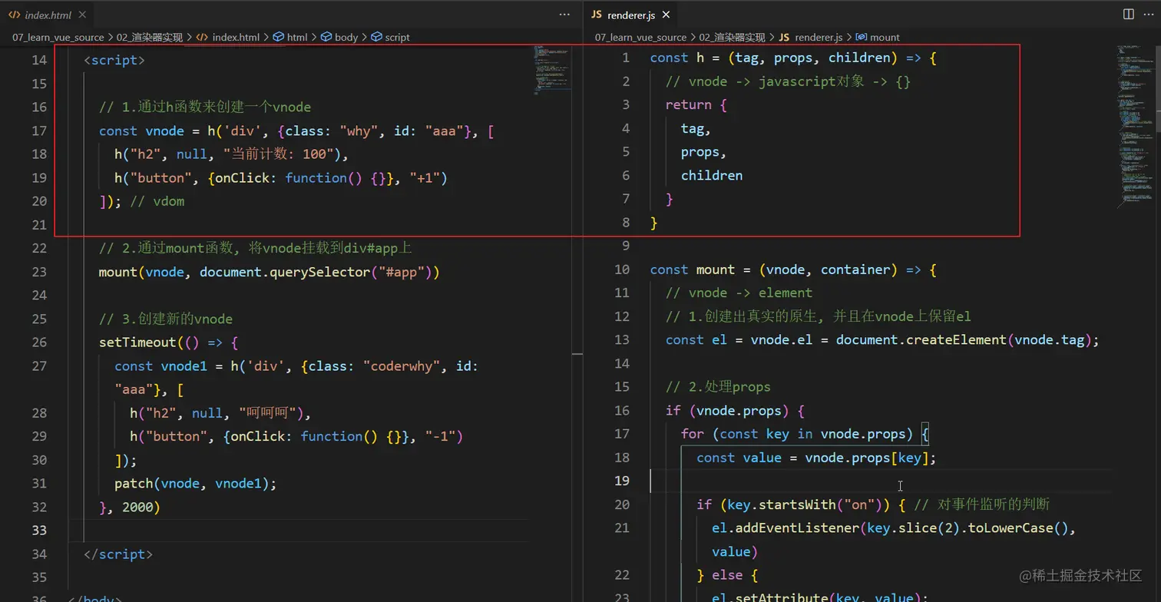Open More Actions menu of right editor group

(x=1147, y=15)
